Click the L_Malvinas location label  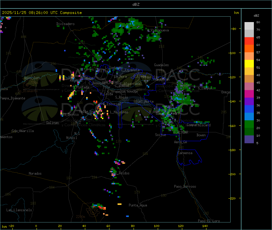click(119, 112)
